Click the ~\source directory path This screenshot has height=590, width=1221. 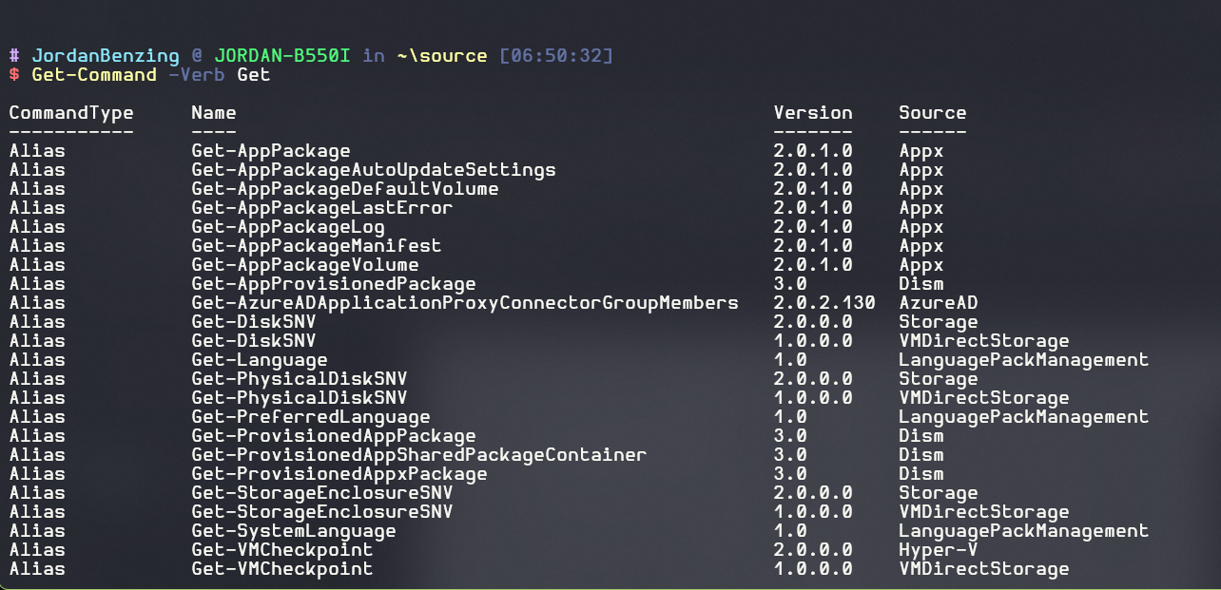pos(441,55)
